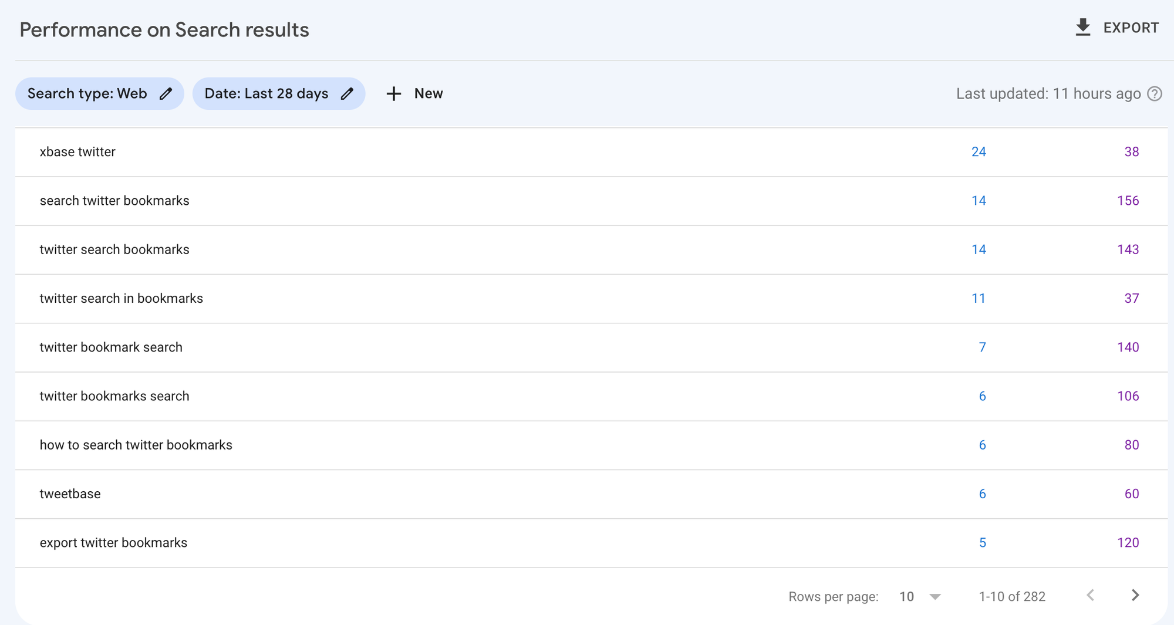
Task: Edit the Date filter pencil icon
Action: tap(347, 94)
